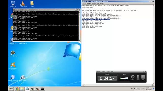Open the Video folder on the desktop
The width and height of the screenshot is (163, 91).
pyautogui.click(x=32, y=4)
